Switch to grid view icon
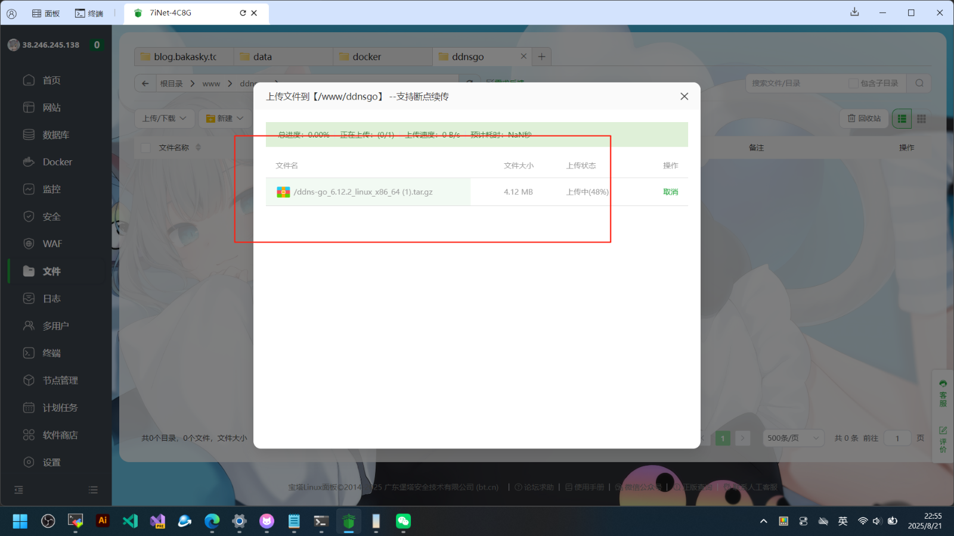954x536 pixels. tap(921, 119)
